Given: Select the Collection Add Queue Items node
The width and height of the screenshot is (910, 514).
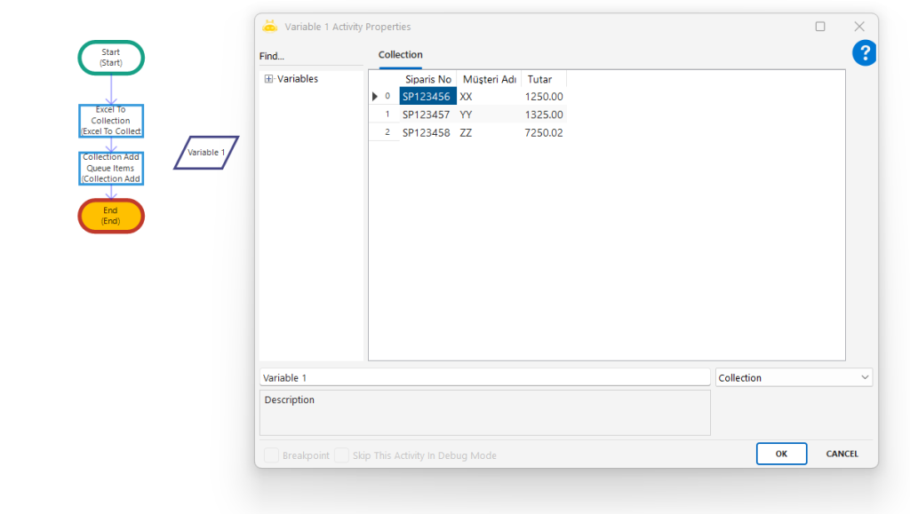Looking at the screenshot, I should (x=111, y=168).
